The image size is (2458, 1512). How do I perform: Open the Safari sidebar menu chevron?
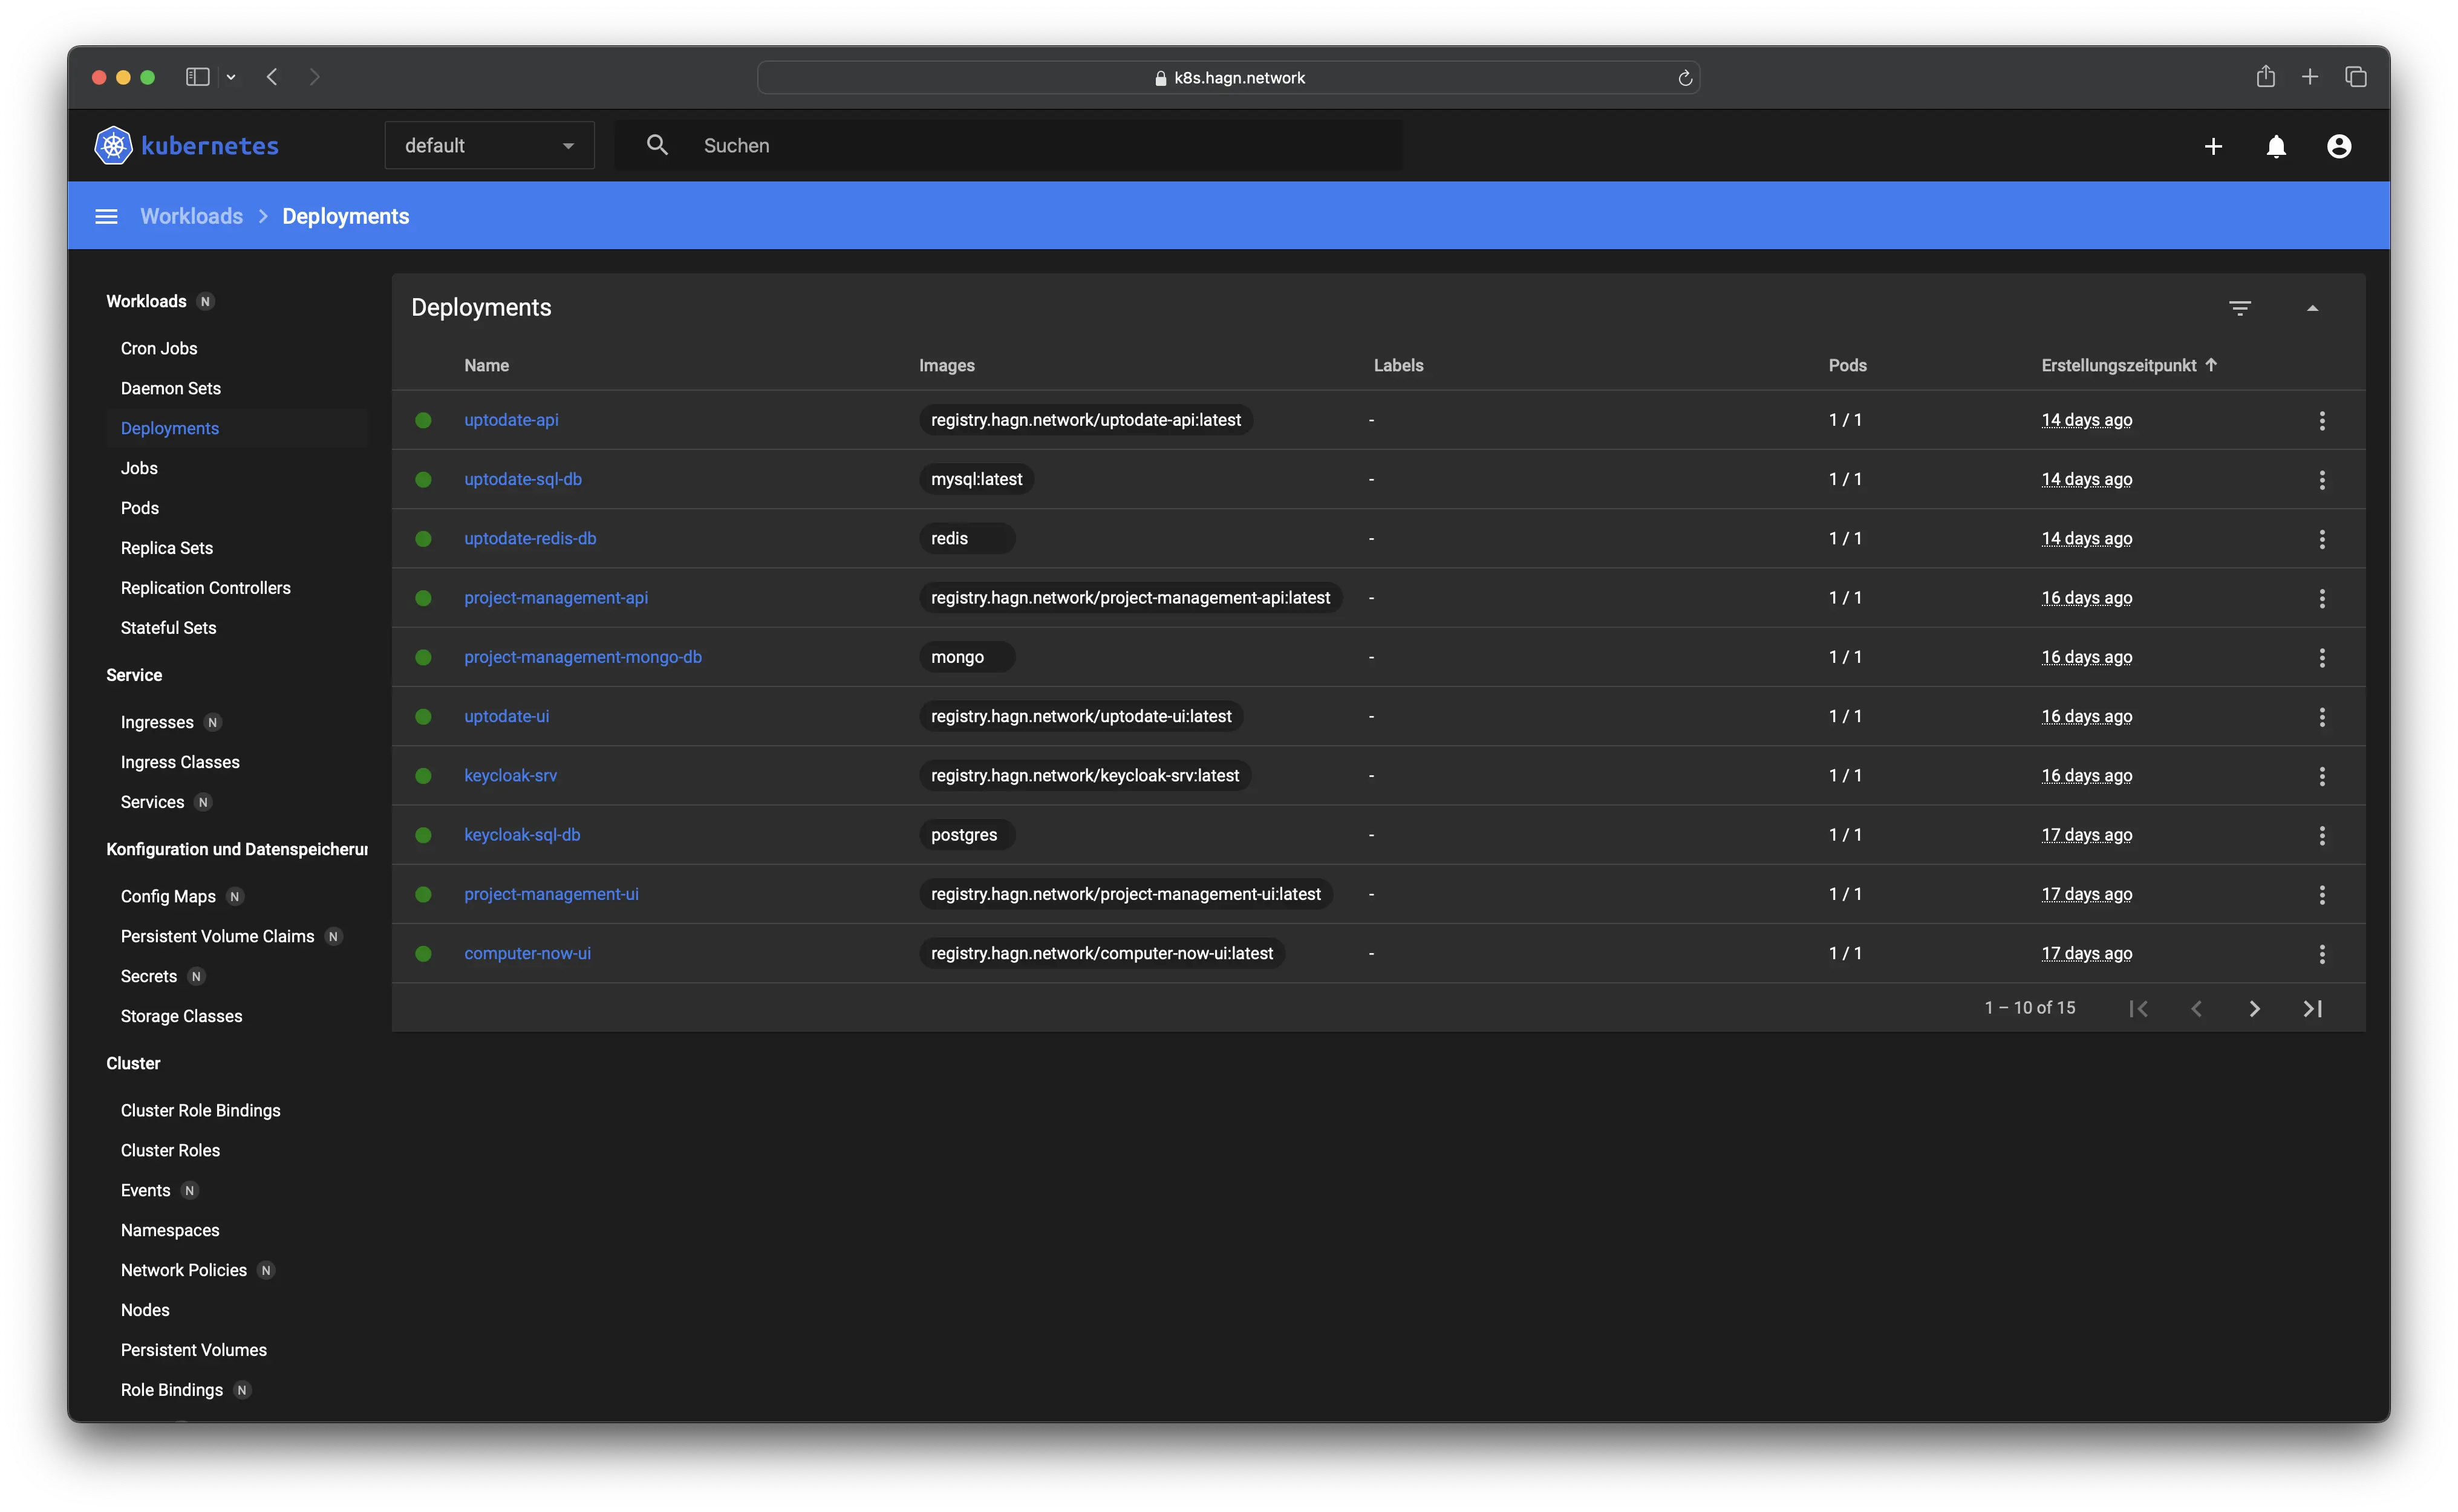click(231, 77)
